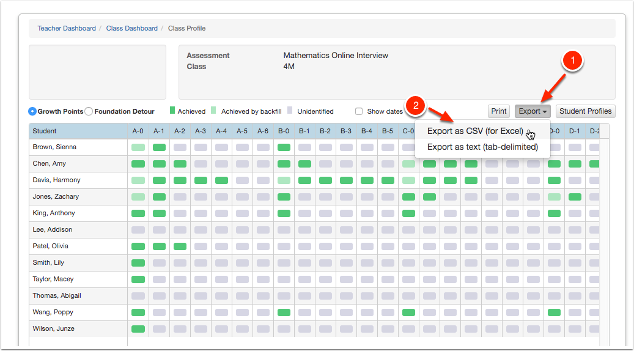Click Davis, Harmony's A-3 achieved marker

point(201,180)
